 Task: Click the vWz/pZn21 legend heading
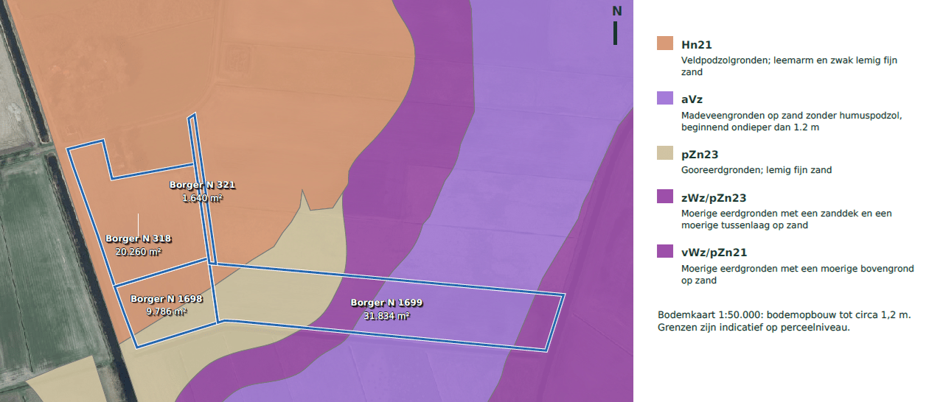click(714, 252)
